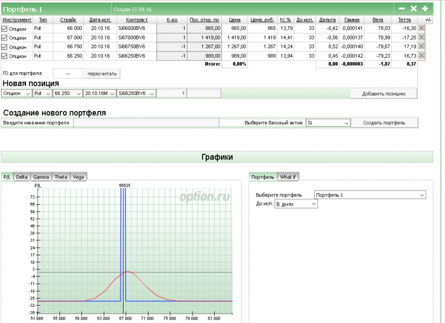Remove the 67 000 strike option row
Image resolution: width=445 pixels, height=323 pixels.
click(x=421, y=37)
